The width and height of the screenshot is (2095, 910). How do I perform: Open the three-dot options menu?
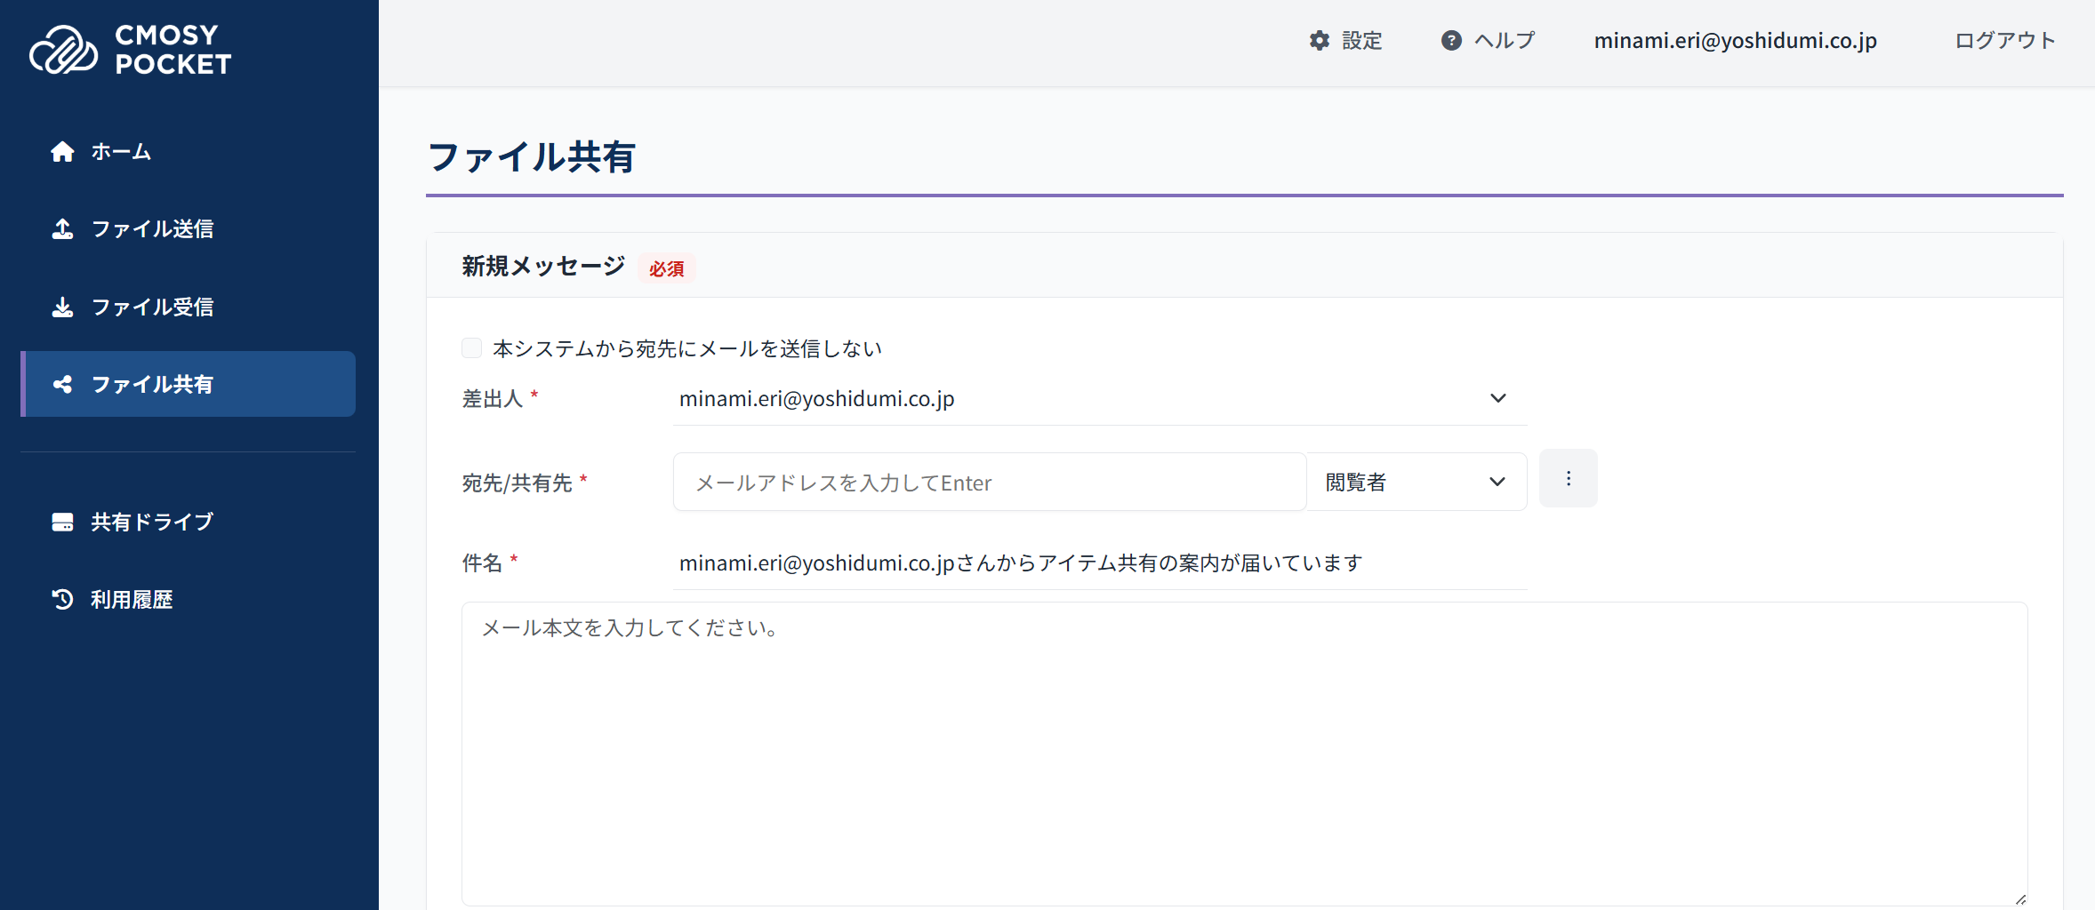[1568, 479]
